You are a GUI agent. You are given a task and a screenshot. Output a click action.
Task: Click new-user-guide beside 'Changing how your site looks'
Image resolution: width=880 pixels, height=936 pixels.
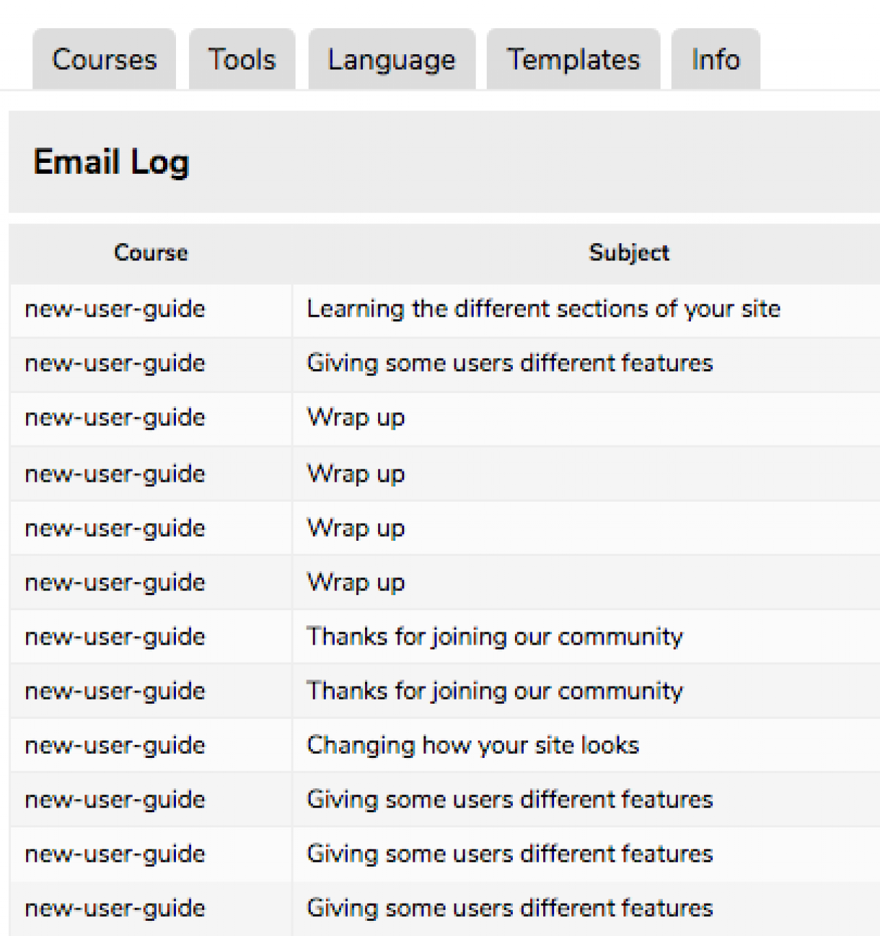115,746
